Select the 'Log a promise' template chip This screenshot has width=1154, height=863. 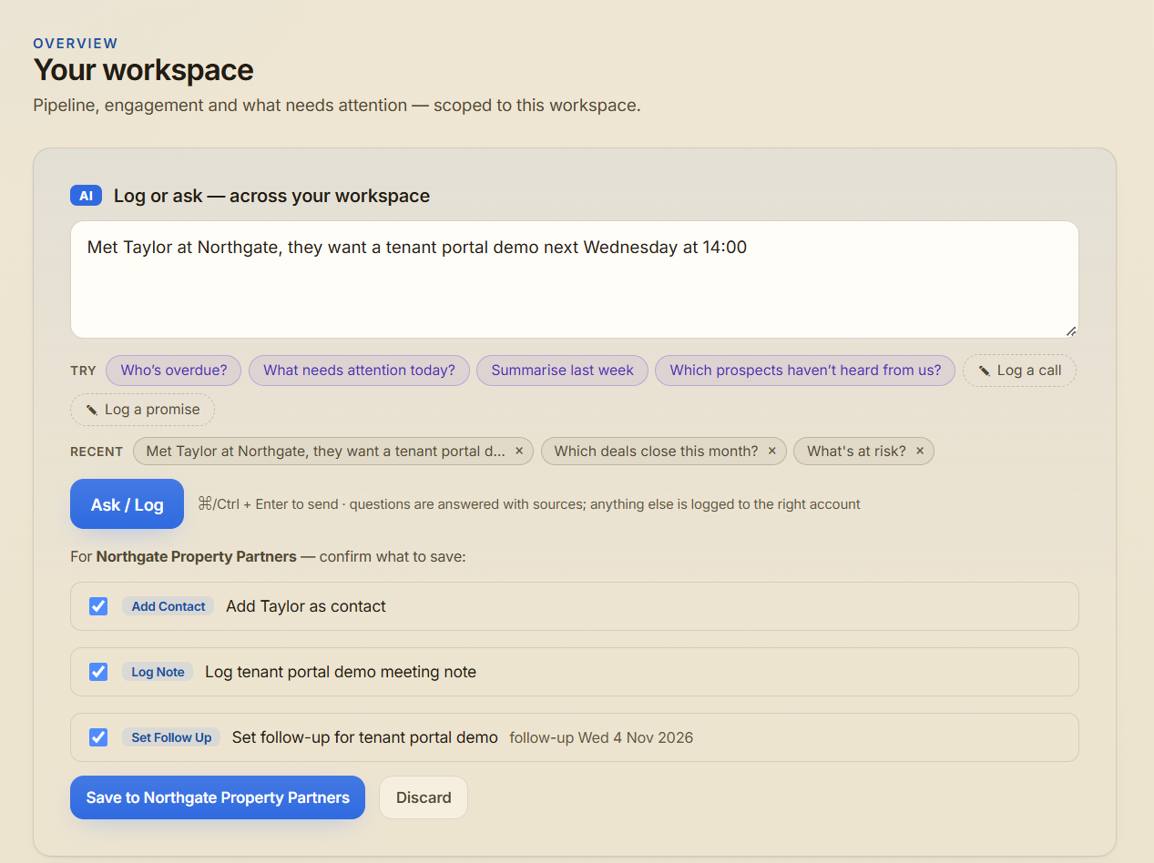(142, 410)
